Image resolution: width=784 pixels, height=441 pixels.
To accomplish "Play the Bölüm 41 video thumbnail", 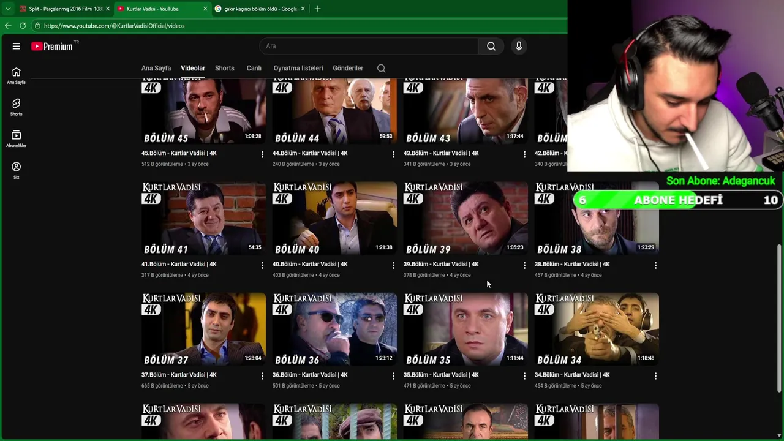I will click(203, 218).
